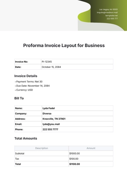Select 'Currency: USD' bullet
Screen dimensions: 127x180
coord(25,90)
